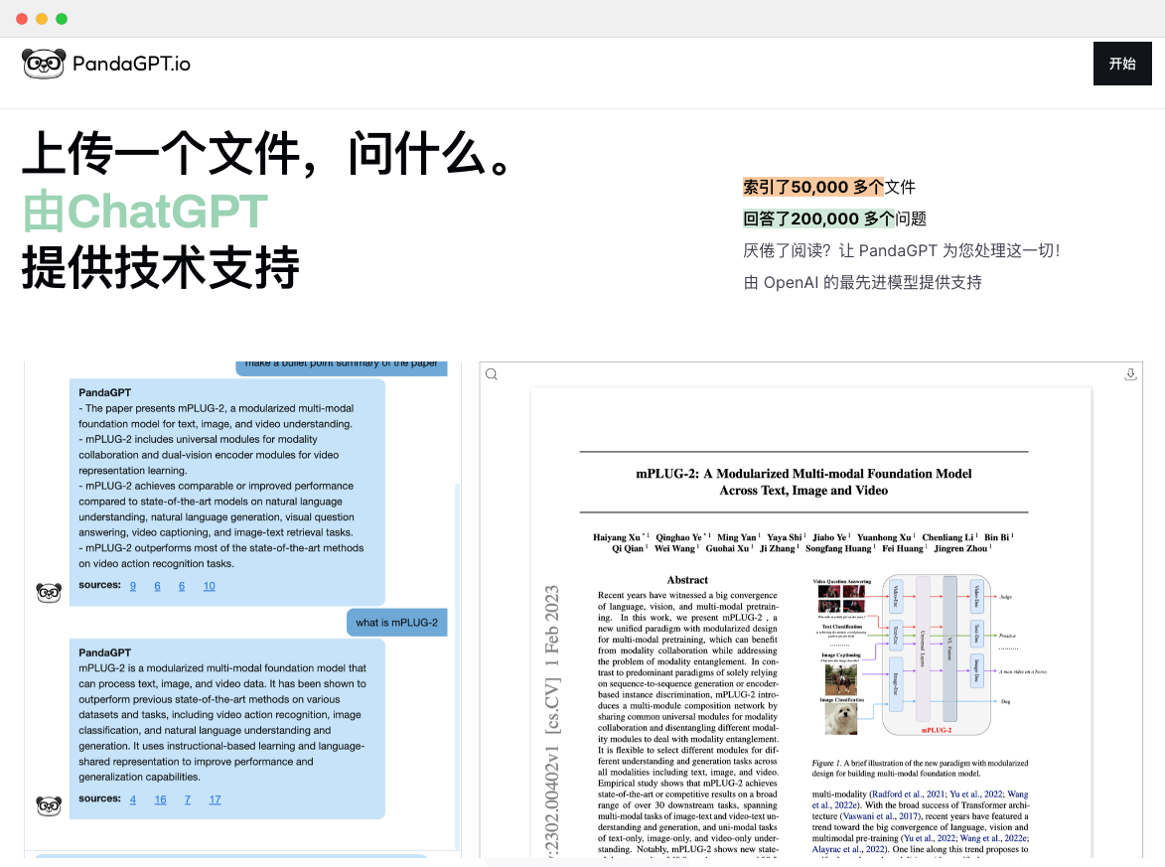Click the 开始 start button

click(1122, 64)
